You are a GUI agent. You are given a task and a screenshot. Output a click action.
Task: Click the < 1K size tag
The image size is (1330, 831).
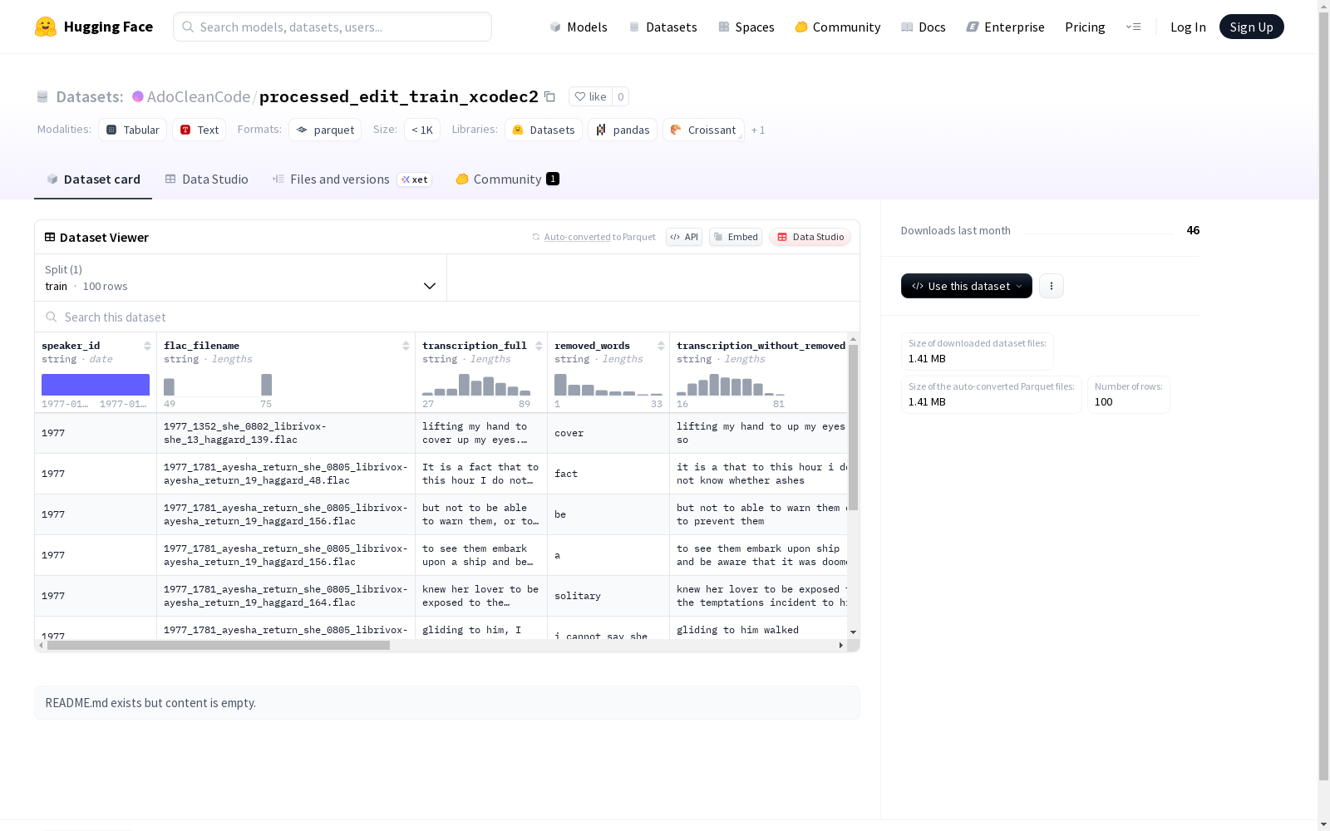(x=422, y=130)
